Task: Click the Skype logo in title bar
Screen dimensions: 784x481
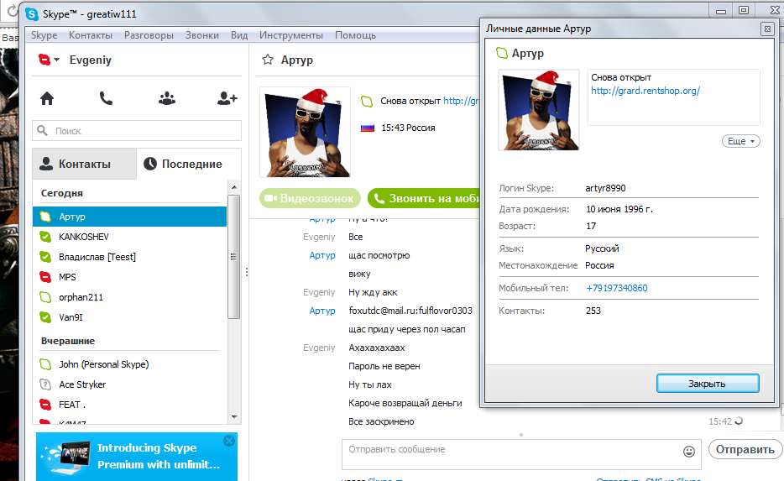Action: 32,14
